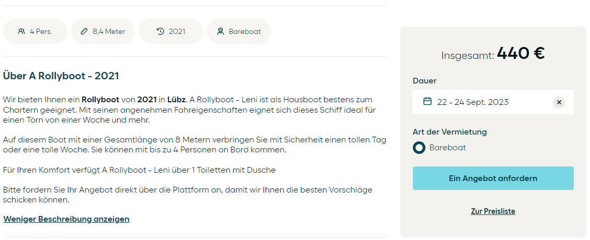Click the Art der Vermietung label
The image size is (590, 240).
pyautogui.click(x=449, y=132)
